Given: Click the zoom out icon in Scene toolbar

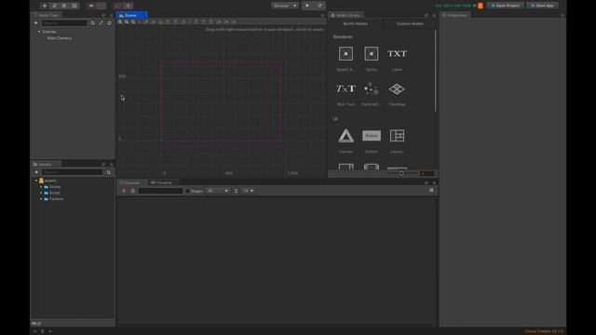Looking at the screenshot, I should (x=127, y=22).
